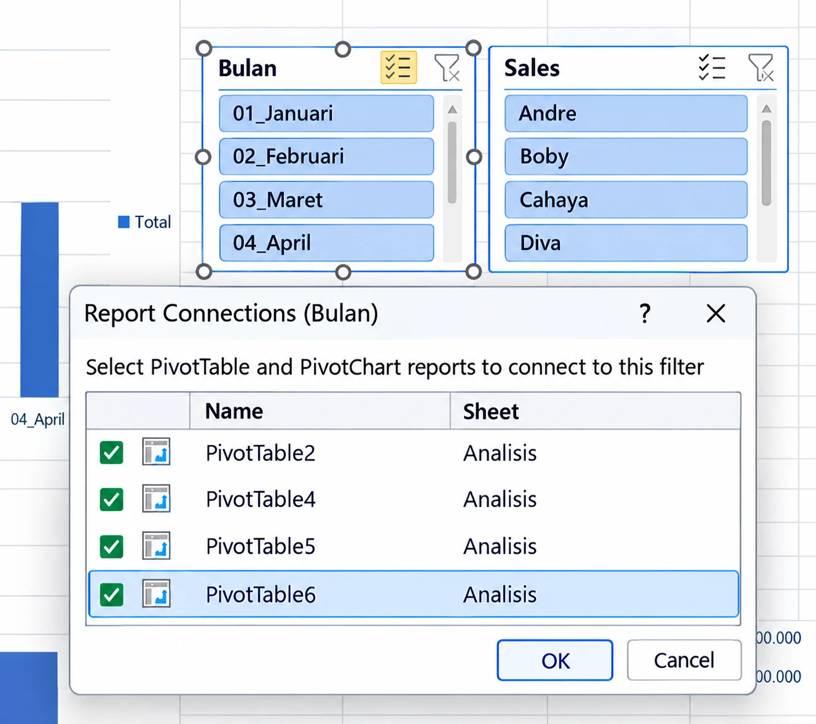Uncheck the PivotTable6 connection checkbox

[112, 595]
